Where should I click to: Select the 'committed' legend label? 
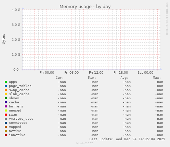point(18,123)
